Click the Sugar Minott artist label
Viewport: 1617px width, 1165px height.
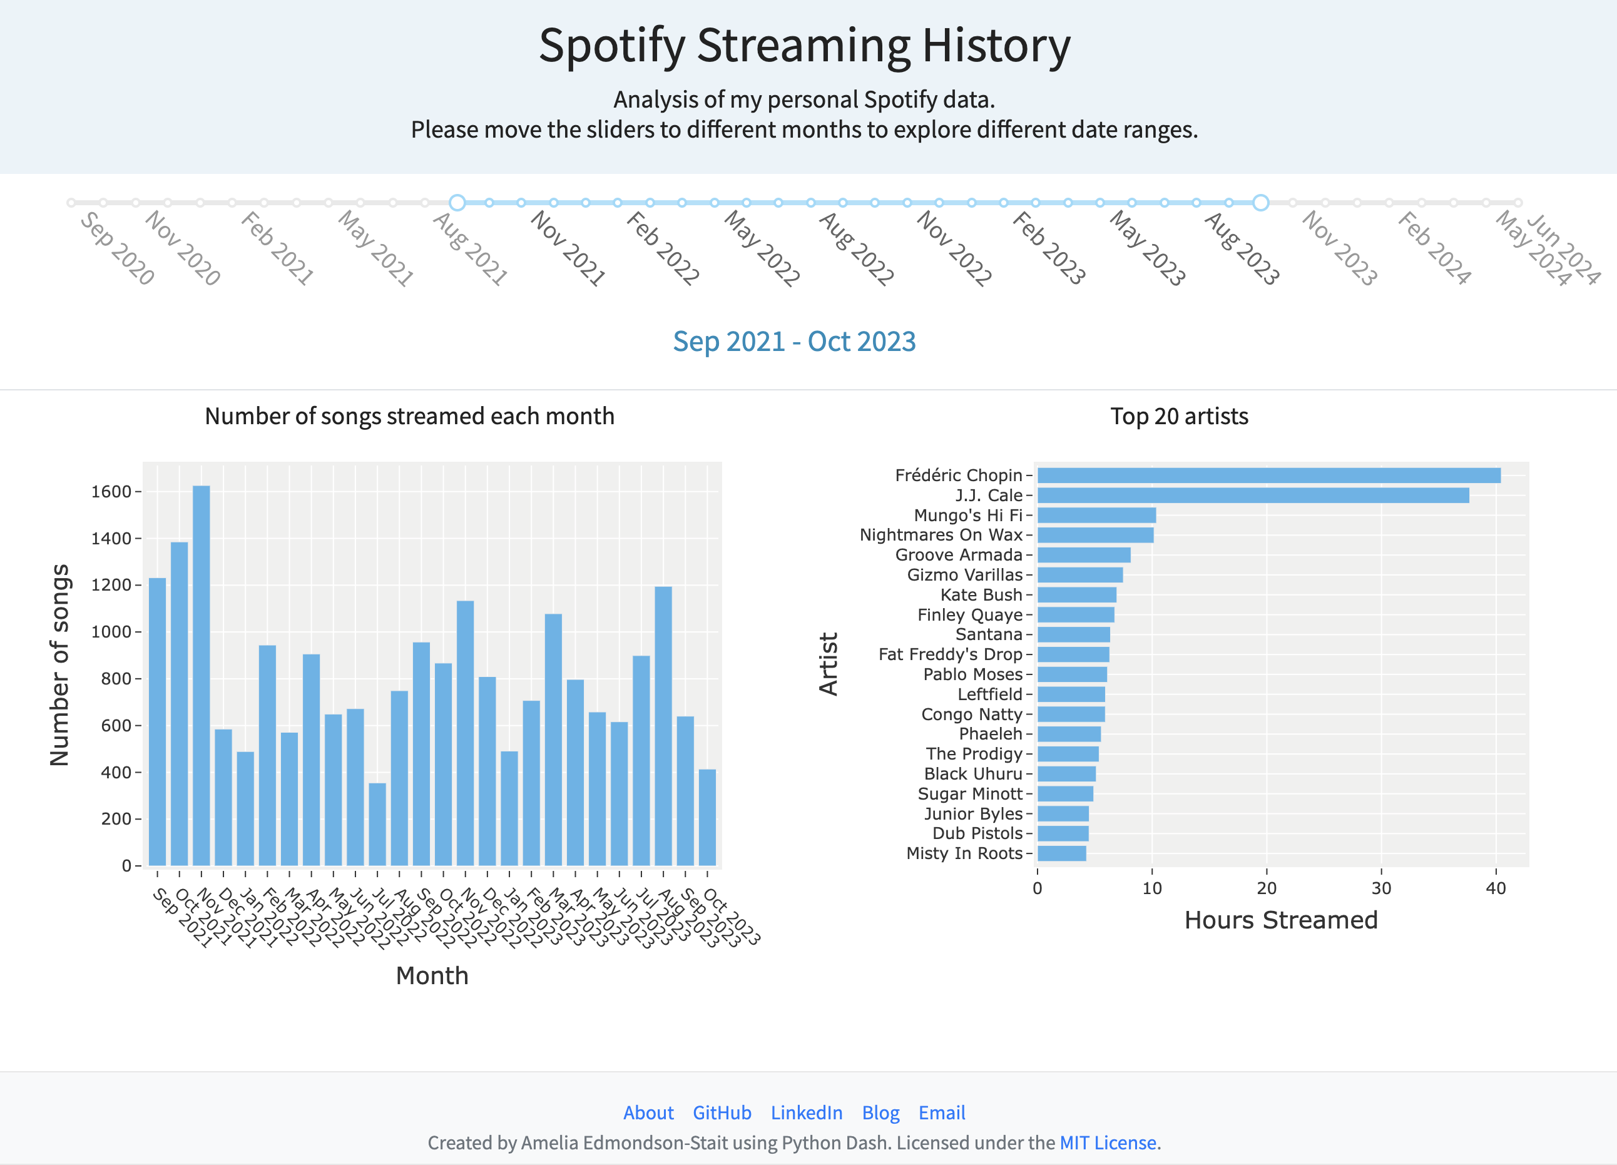pyautogui.click(x=969, y=793)
